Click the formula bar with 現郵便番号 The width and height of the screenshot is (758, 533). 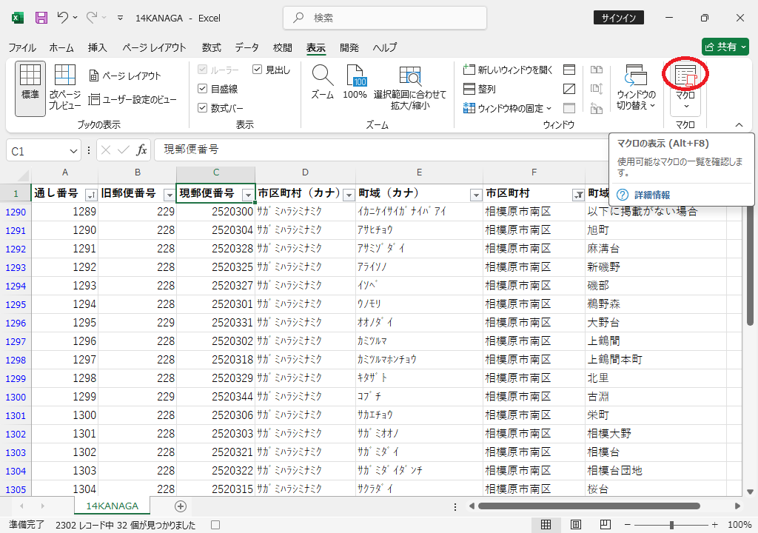[x=382, y=150]
